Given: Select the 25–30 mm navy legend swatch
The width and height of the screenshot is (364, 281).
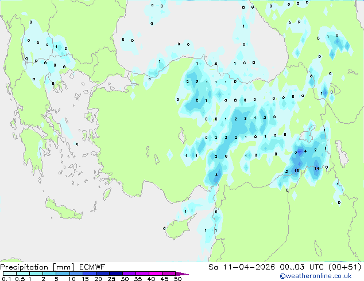Looking at the screenshot, I should coord(115,274).
